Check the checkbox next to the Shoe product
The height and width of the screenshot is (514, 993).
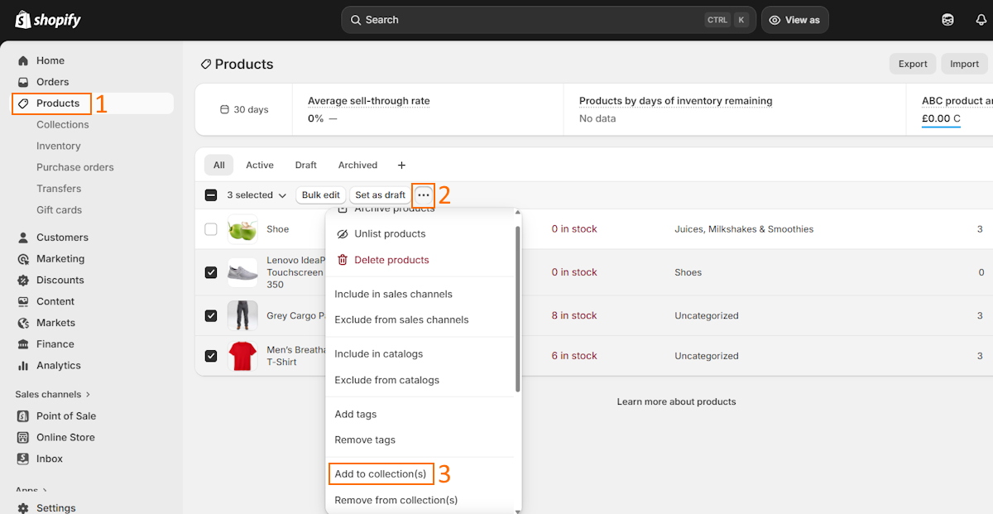click(211, 229)
